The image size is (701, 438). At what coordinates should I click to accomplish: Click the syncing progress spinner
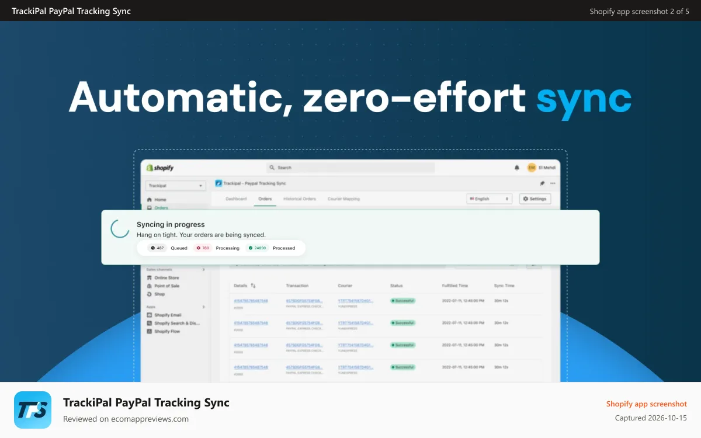pos(120,229)
